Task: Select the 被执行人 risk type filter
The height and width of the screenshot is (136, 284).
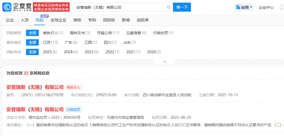Action: (53, 33)
